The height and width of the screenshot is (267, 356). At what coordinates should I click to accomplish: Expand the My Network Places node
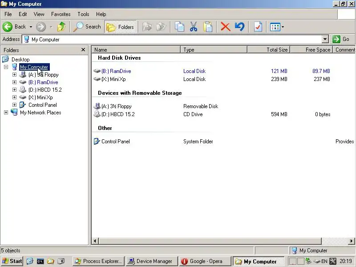6,113
